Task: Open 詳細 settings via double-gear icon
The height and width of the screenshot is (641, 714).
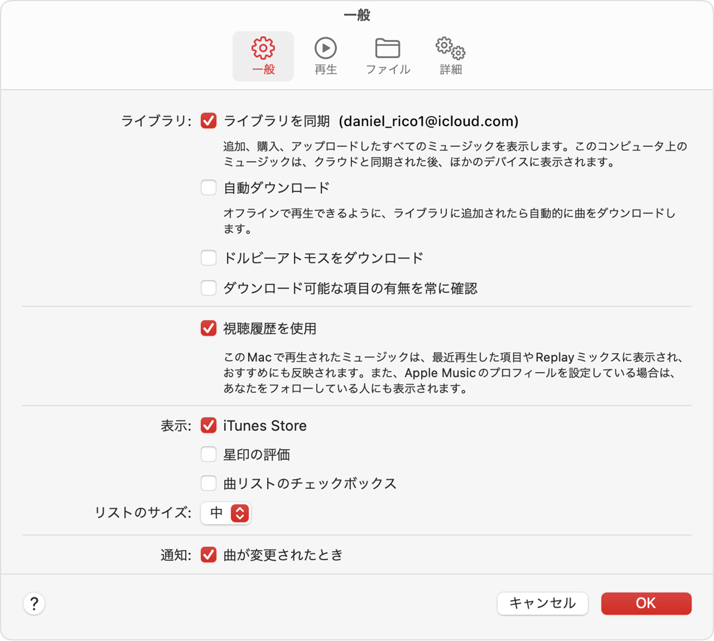Action: 450,50
